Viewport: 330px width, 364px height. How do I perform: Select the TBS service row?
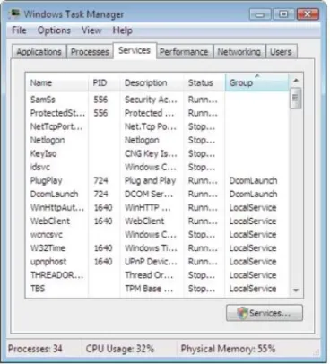(158, 289)
